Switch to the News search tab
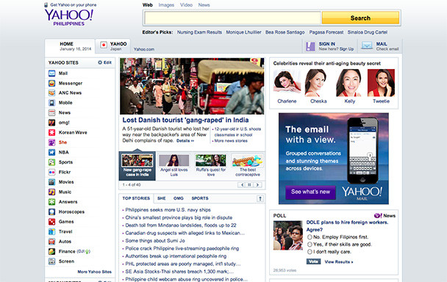 click(204, 5)
